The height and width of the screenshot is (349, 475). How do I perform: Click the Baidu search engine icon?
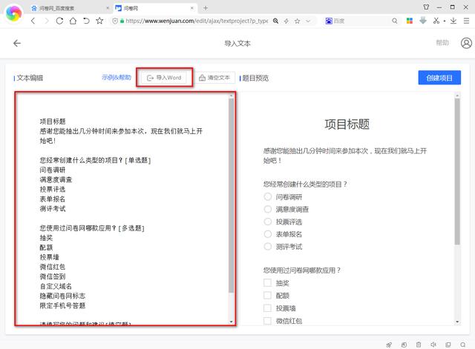click(329, 21)
